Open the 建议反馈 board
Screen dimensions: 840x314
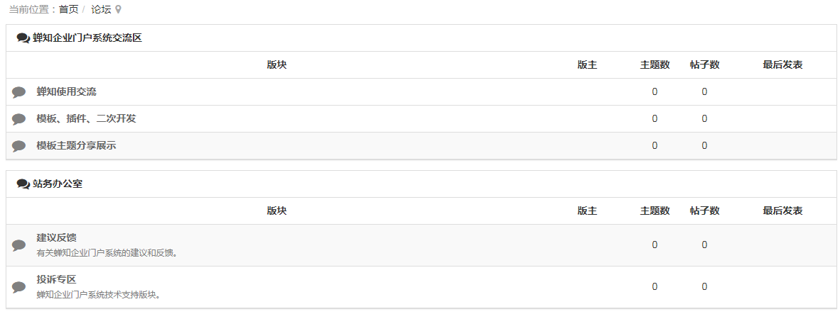[56, 237]
